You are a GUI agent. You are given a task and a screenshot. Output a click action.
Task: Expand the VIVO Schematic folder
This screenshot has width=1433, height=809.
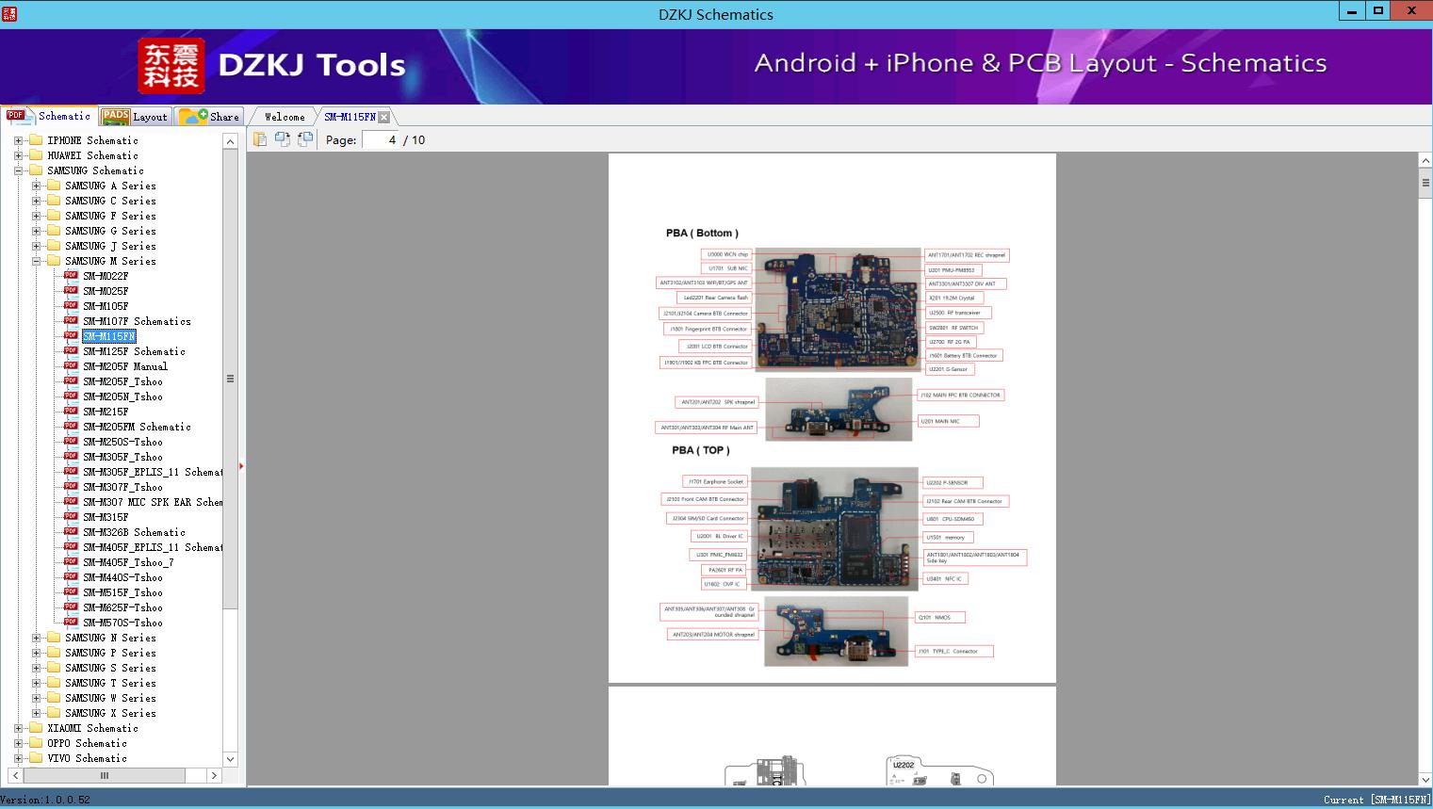tap(18, 758)
